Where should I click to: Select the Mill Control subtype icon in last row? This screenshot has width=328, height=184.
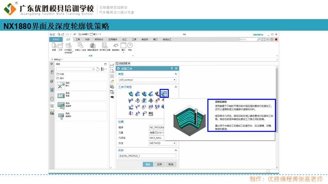(150, 114)
